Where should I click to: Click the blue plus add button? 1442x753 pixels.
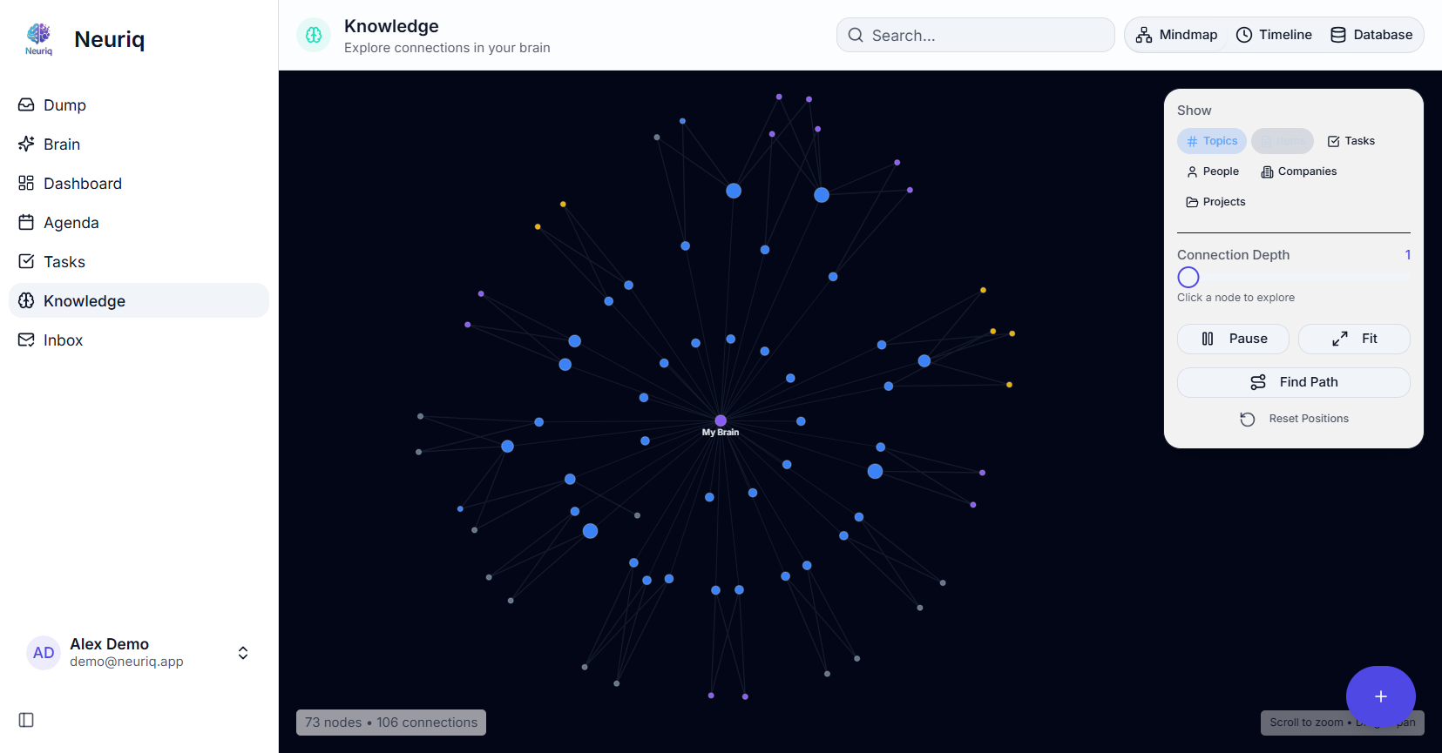tap(1381, 696)
